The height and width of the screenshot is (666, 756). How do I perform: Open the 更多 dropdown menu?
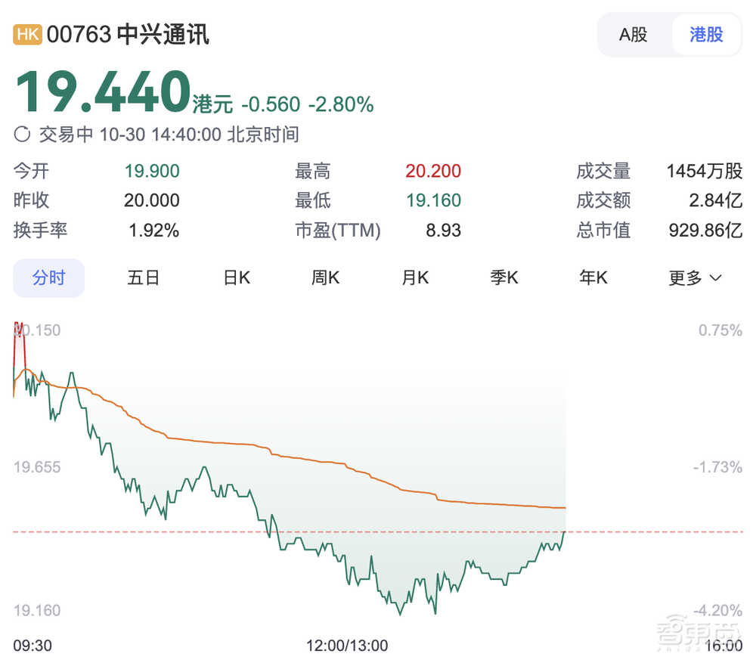click(694, 277)
